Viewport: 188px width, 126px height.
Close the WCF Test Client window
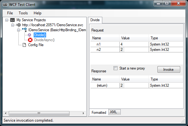[x=178, y=3]
